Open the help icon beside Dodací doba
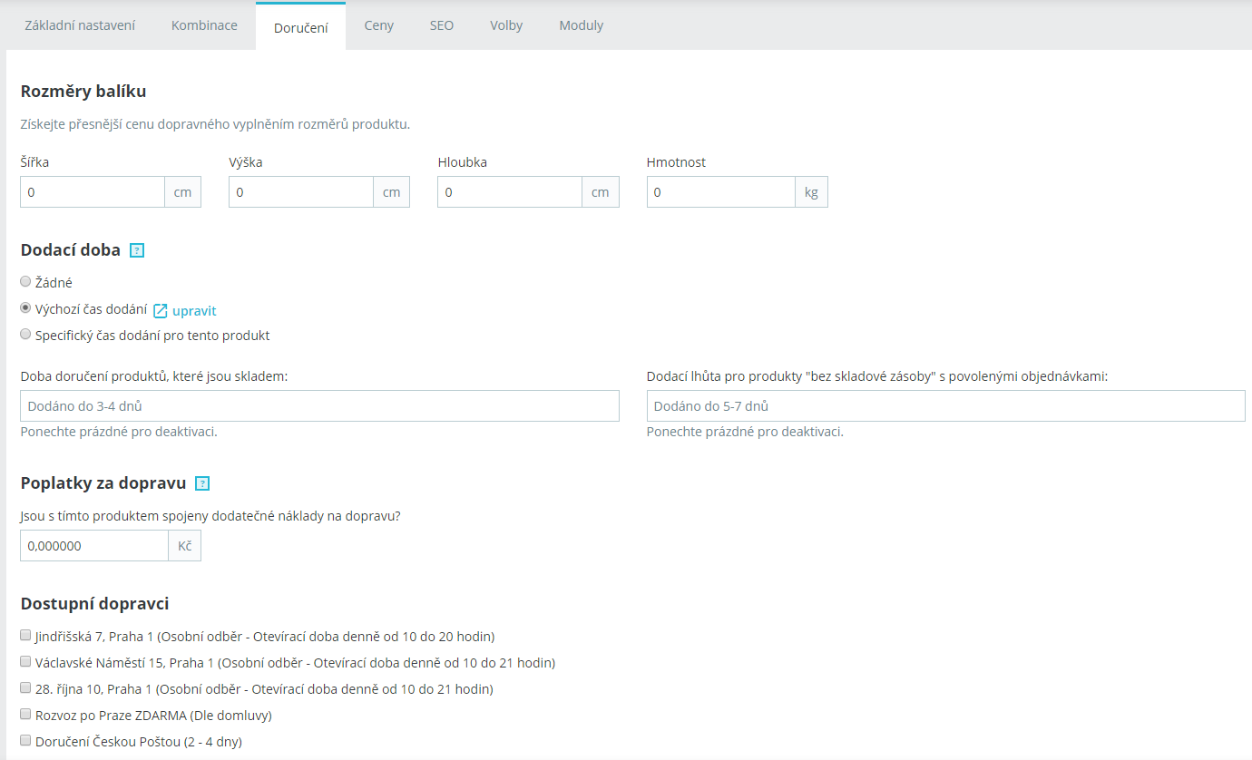 pos(137,250)
